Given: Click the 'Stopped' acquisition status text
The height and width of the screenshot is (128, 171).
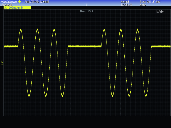Looking at the screenshot, I should 6,5.
